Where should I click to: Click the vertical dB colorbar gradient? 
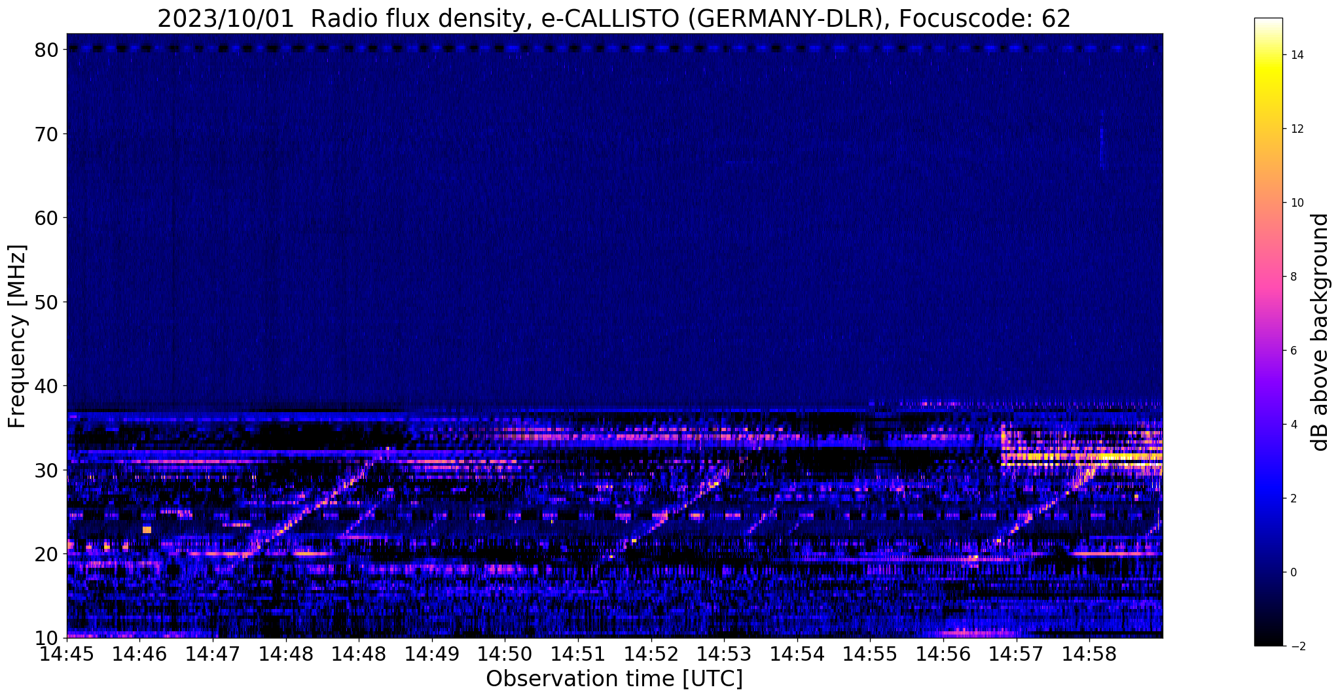point(1268,332)
